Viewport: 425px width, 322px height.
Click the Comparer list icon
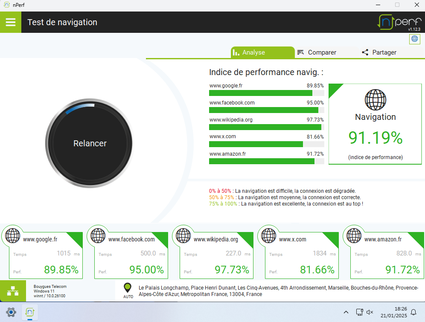(300, 52)
